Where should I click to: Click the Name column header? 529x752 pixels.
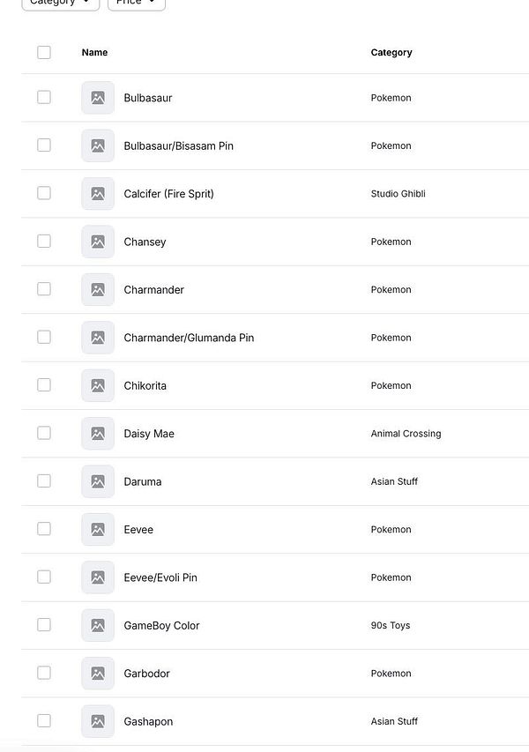pos(94,52)
